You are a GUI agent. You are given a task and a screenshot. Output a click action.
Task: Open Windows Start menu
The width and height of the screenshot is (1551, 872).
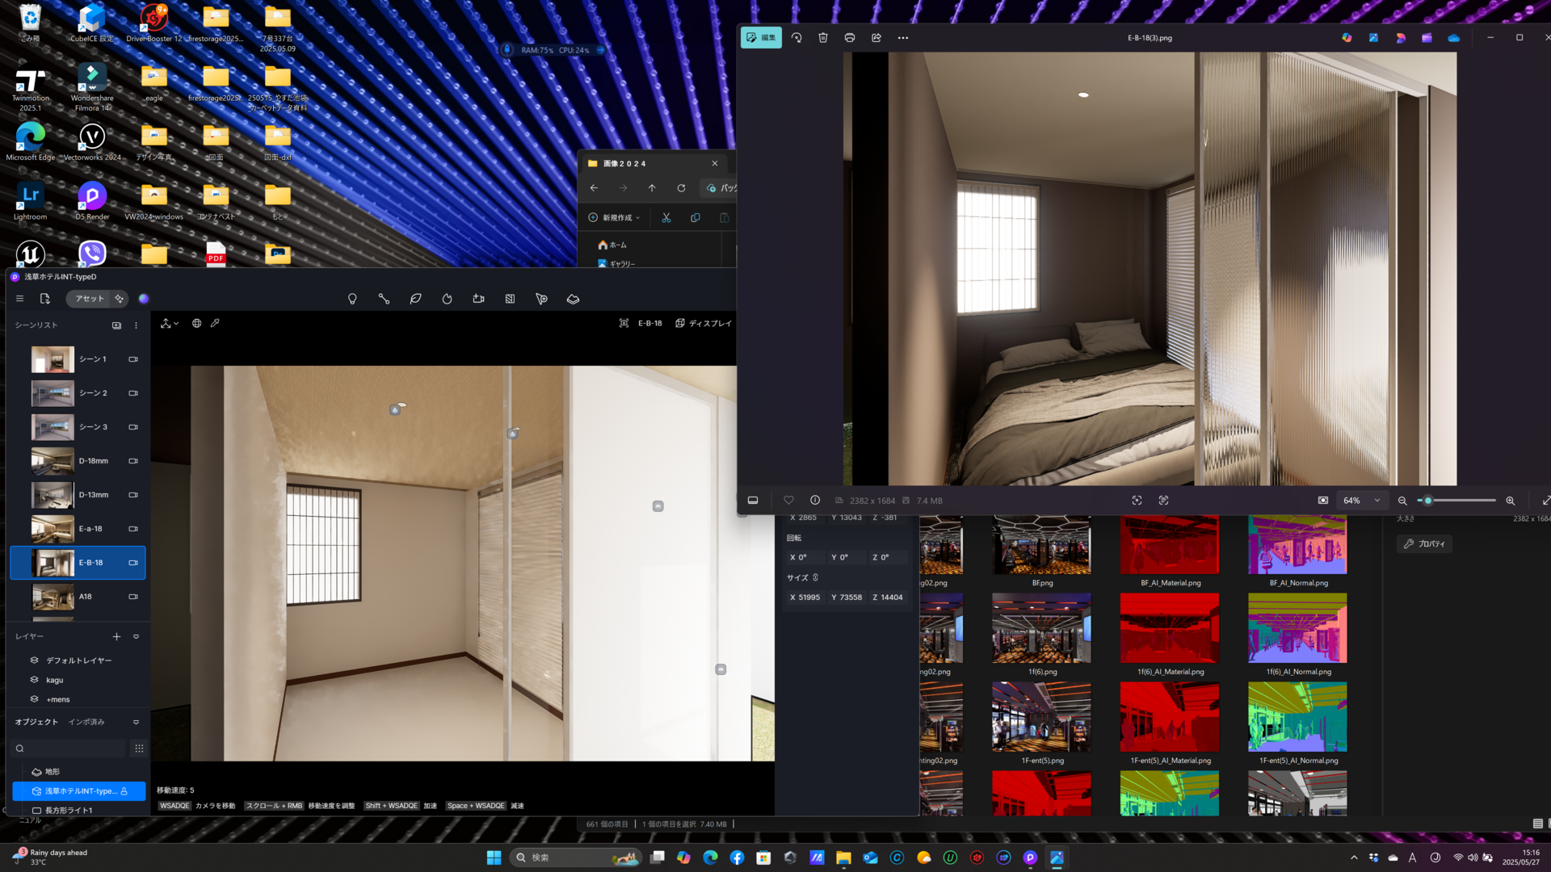pyautogui.click(x=494, y=857)
